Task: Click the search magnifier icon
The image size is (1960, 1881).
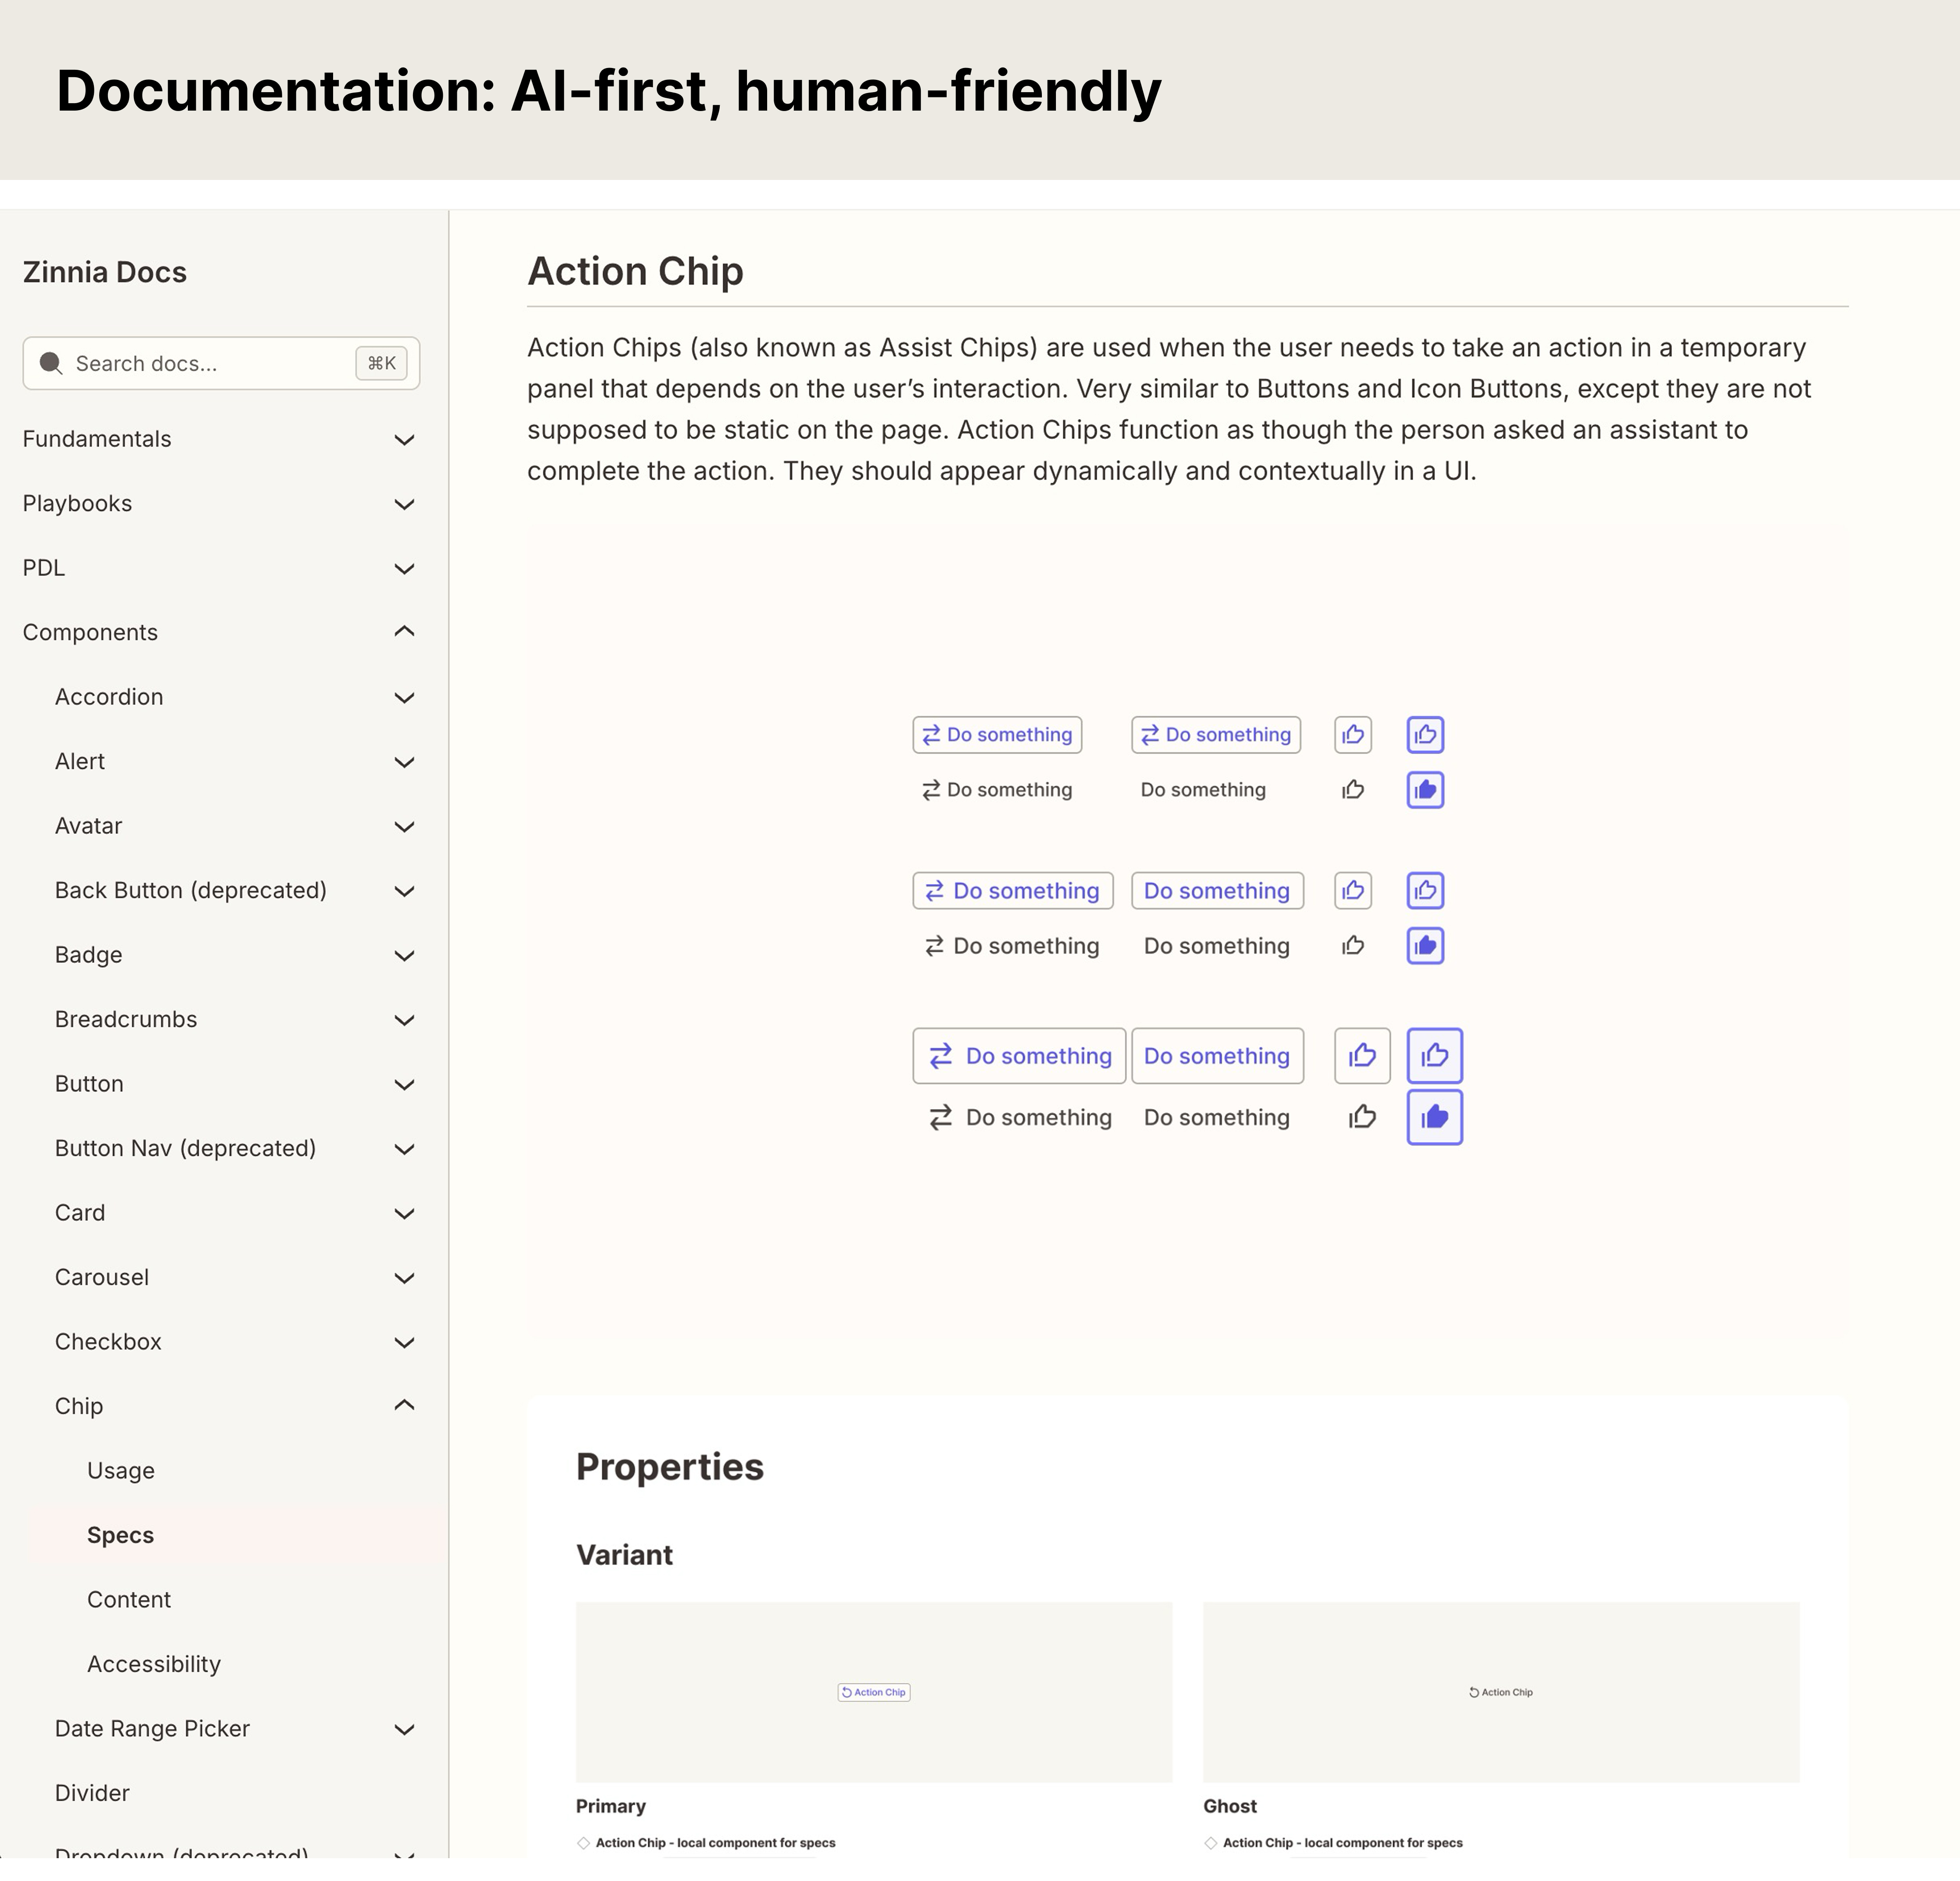Action: (x=51, y=363)
